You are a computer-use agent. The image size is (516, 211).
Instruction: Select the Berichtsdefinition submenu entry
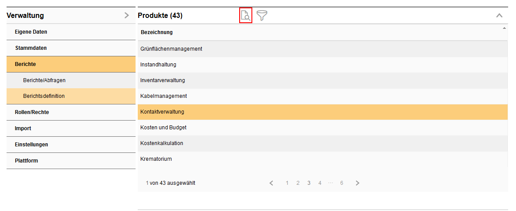pyautogui.click(x=44, y=96)
